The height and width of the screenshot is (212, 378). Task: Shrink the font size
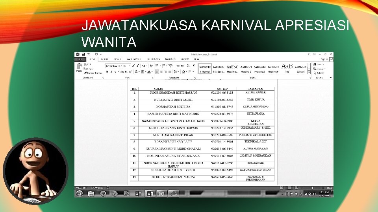coord(138,66)
